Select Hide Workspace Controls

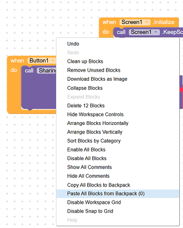tap(118, 114)
